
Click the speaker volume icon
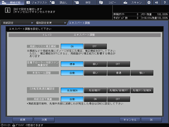click(157, 2)
